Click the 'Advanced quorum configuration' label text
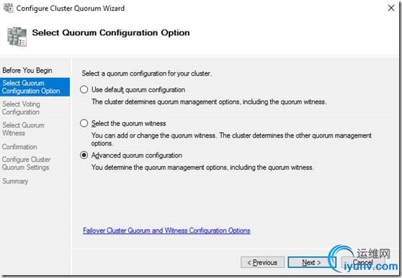The image size is (402, 278). [x=137, y=156]
